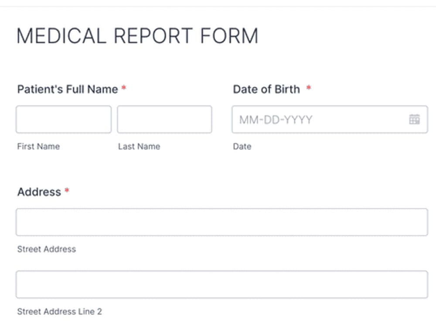Click the MEDICAL REPORT FORM title
The image size is (436, 327).
[x=137, y=36]
